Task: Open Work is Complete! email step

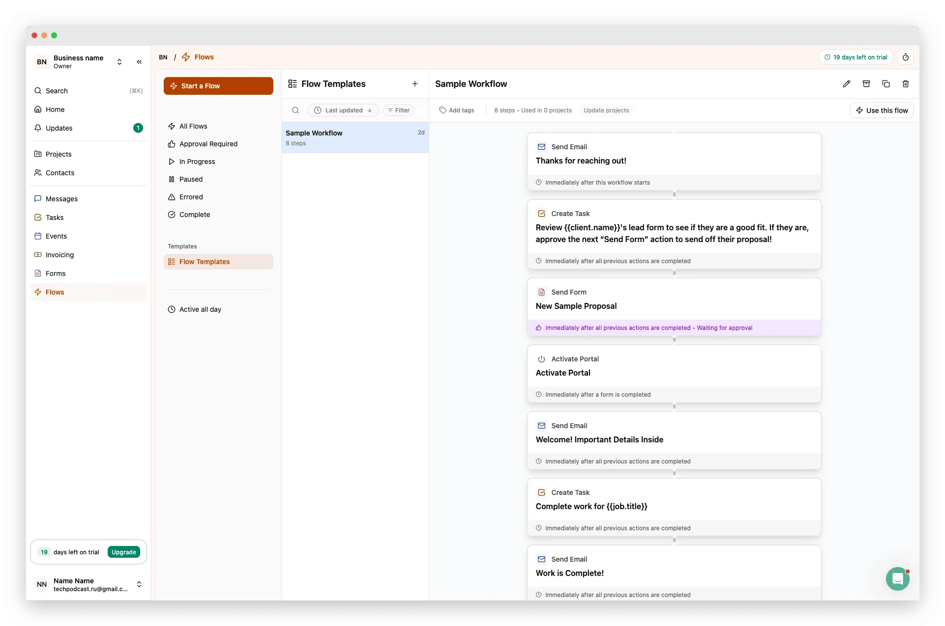Action: [x=674, y=573]
